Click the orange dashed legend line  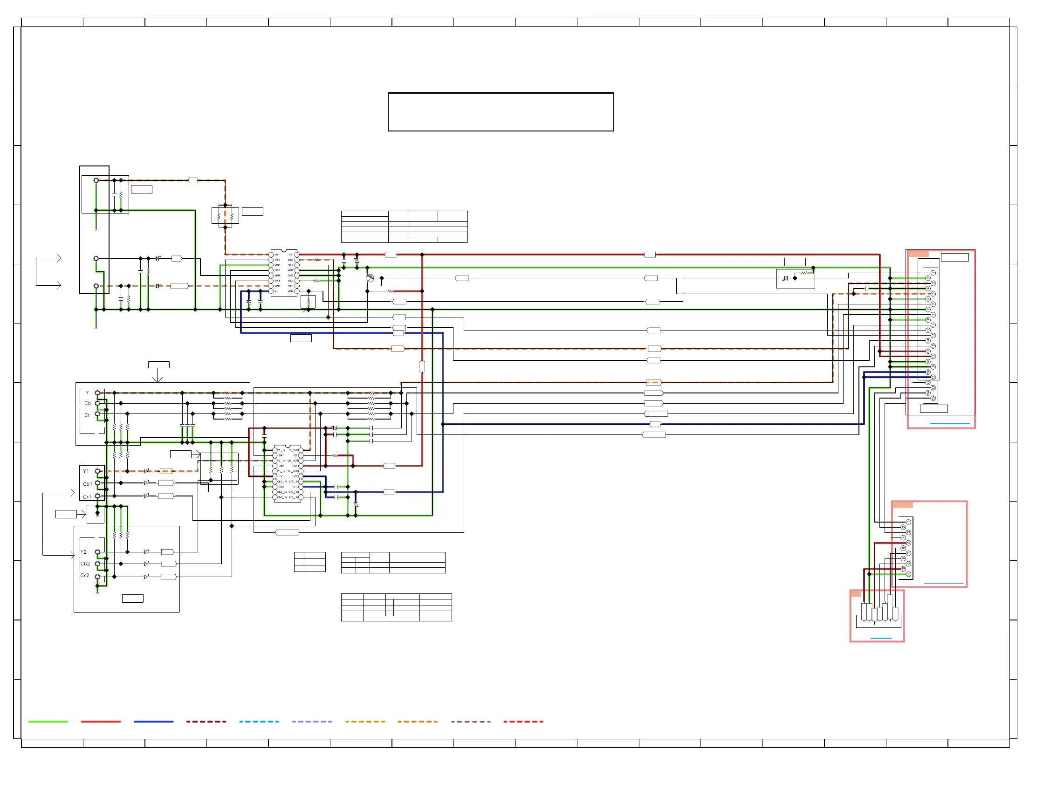pyautogui.click(x=418, y=722)
